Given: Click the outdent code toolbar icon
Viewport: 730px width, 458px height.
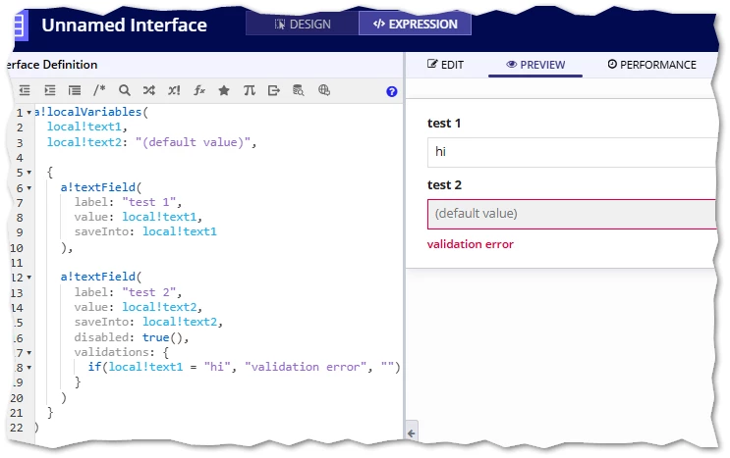Looking at the screenshot, I should [25, 90].
